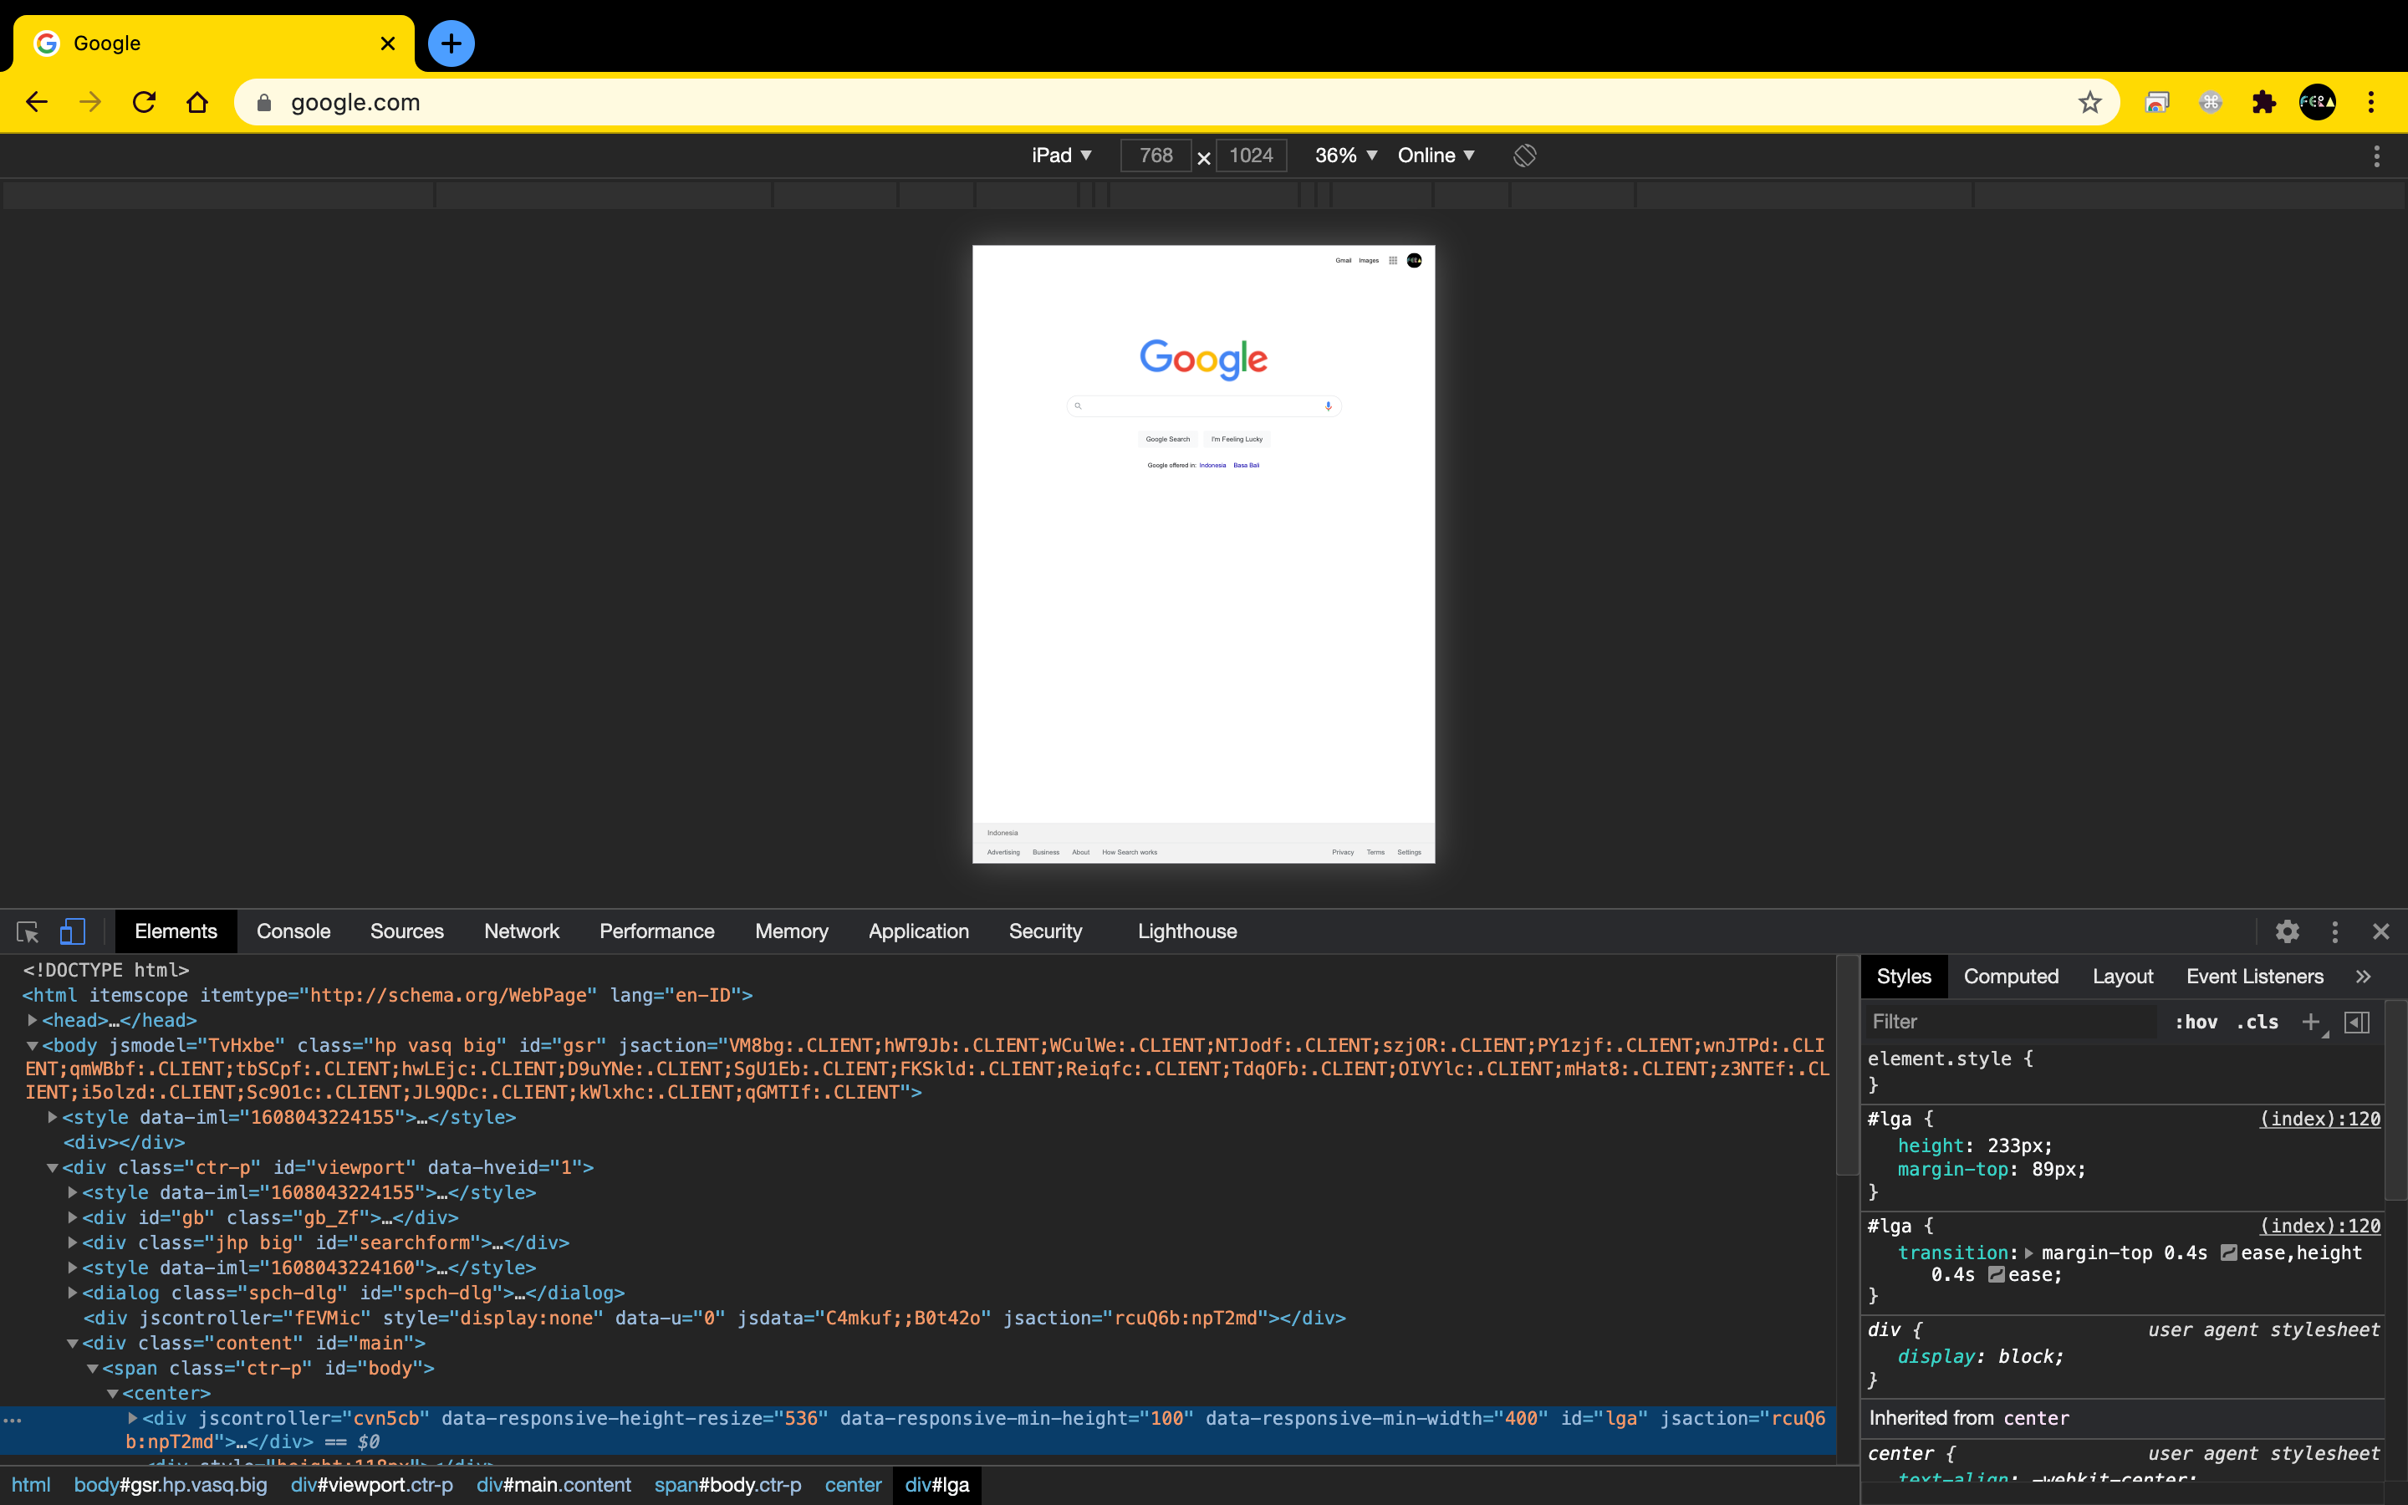Click the new style rule plus icon
This screenshot has height=1505, width=2408.
pos(2310,1021)
